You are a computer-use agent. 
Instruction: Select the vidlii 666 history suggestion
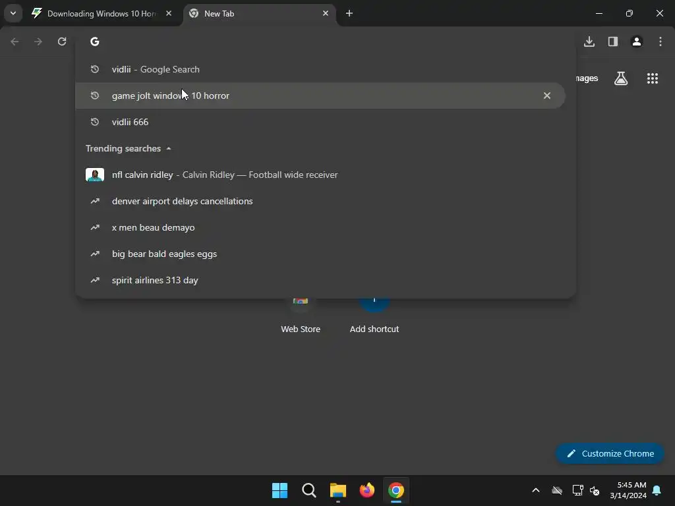(x=320, y=122)
